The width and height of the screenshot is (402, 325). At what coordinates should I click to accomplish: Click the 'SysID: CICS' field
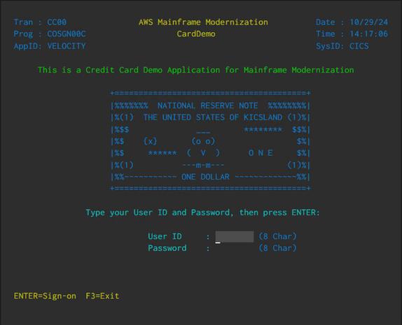click(x=342, y=46)
